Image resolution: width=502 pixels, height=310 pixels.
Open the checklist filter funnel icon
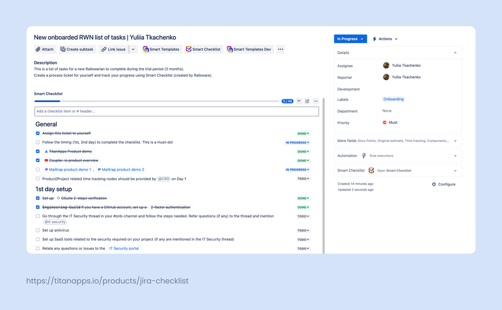point(299,101)
